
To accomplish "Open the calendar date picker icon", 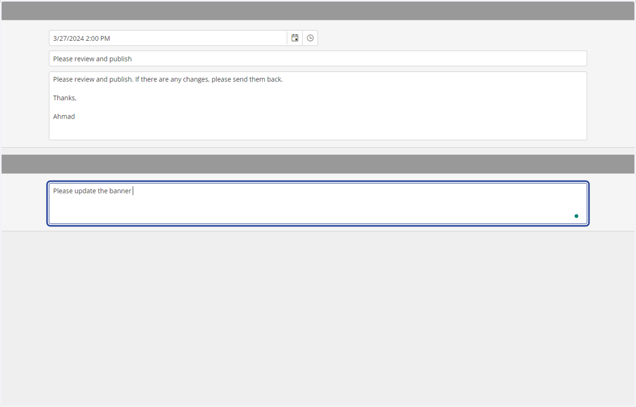I will pyautogui.click(x=295, y=38).
